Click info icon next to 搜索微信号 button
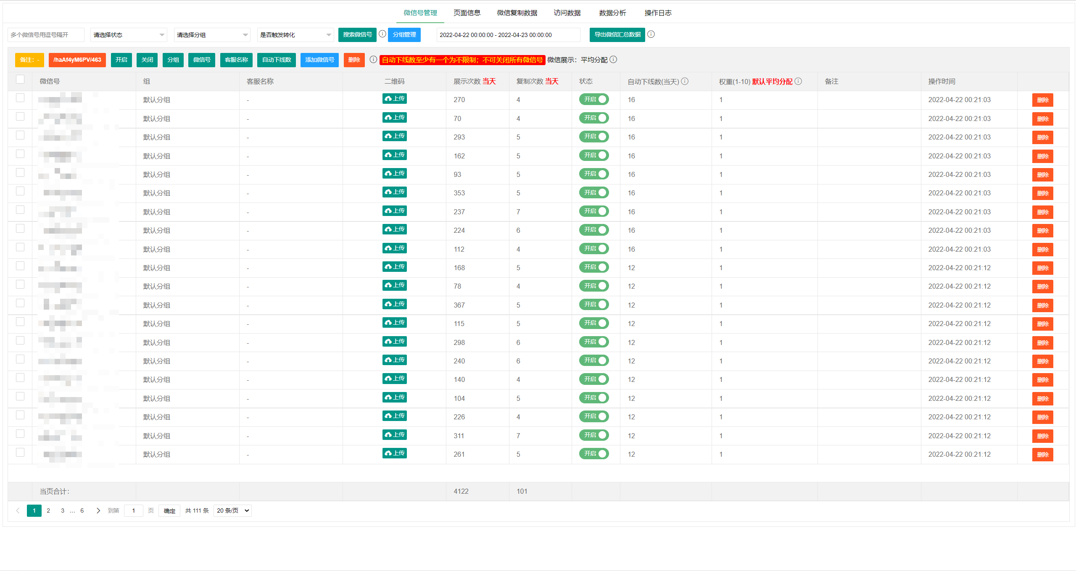 click(x=382, y=34)
